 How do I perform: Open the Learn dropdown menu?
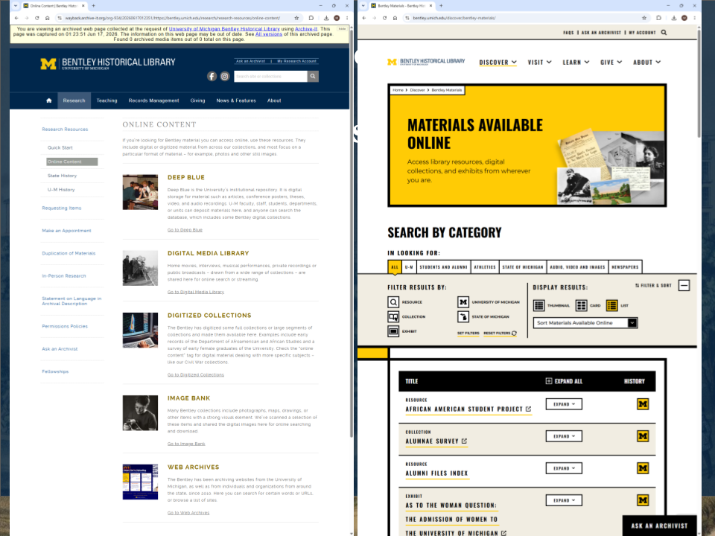pos(576,63)
